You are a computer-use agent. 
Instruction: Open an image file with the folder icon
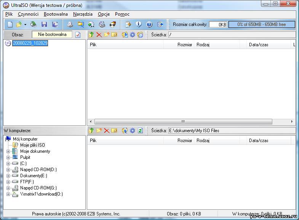[19, 24]
